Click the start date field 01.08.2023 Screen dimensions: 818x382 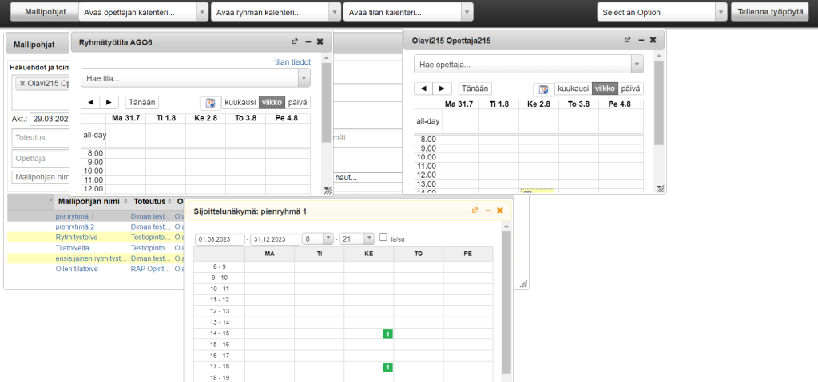[220, 239]
